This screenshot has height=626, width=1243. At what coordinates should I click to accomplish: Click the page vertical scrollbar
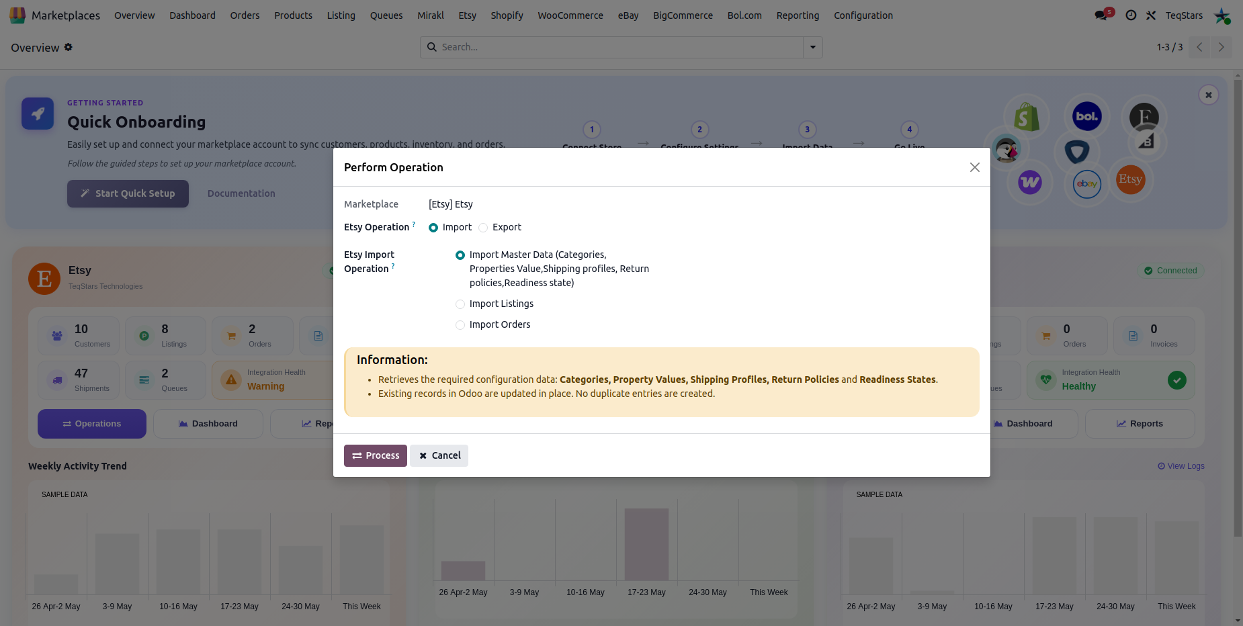tap(1238, 308)
